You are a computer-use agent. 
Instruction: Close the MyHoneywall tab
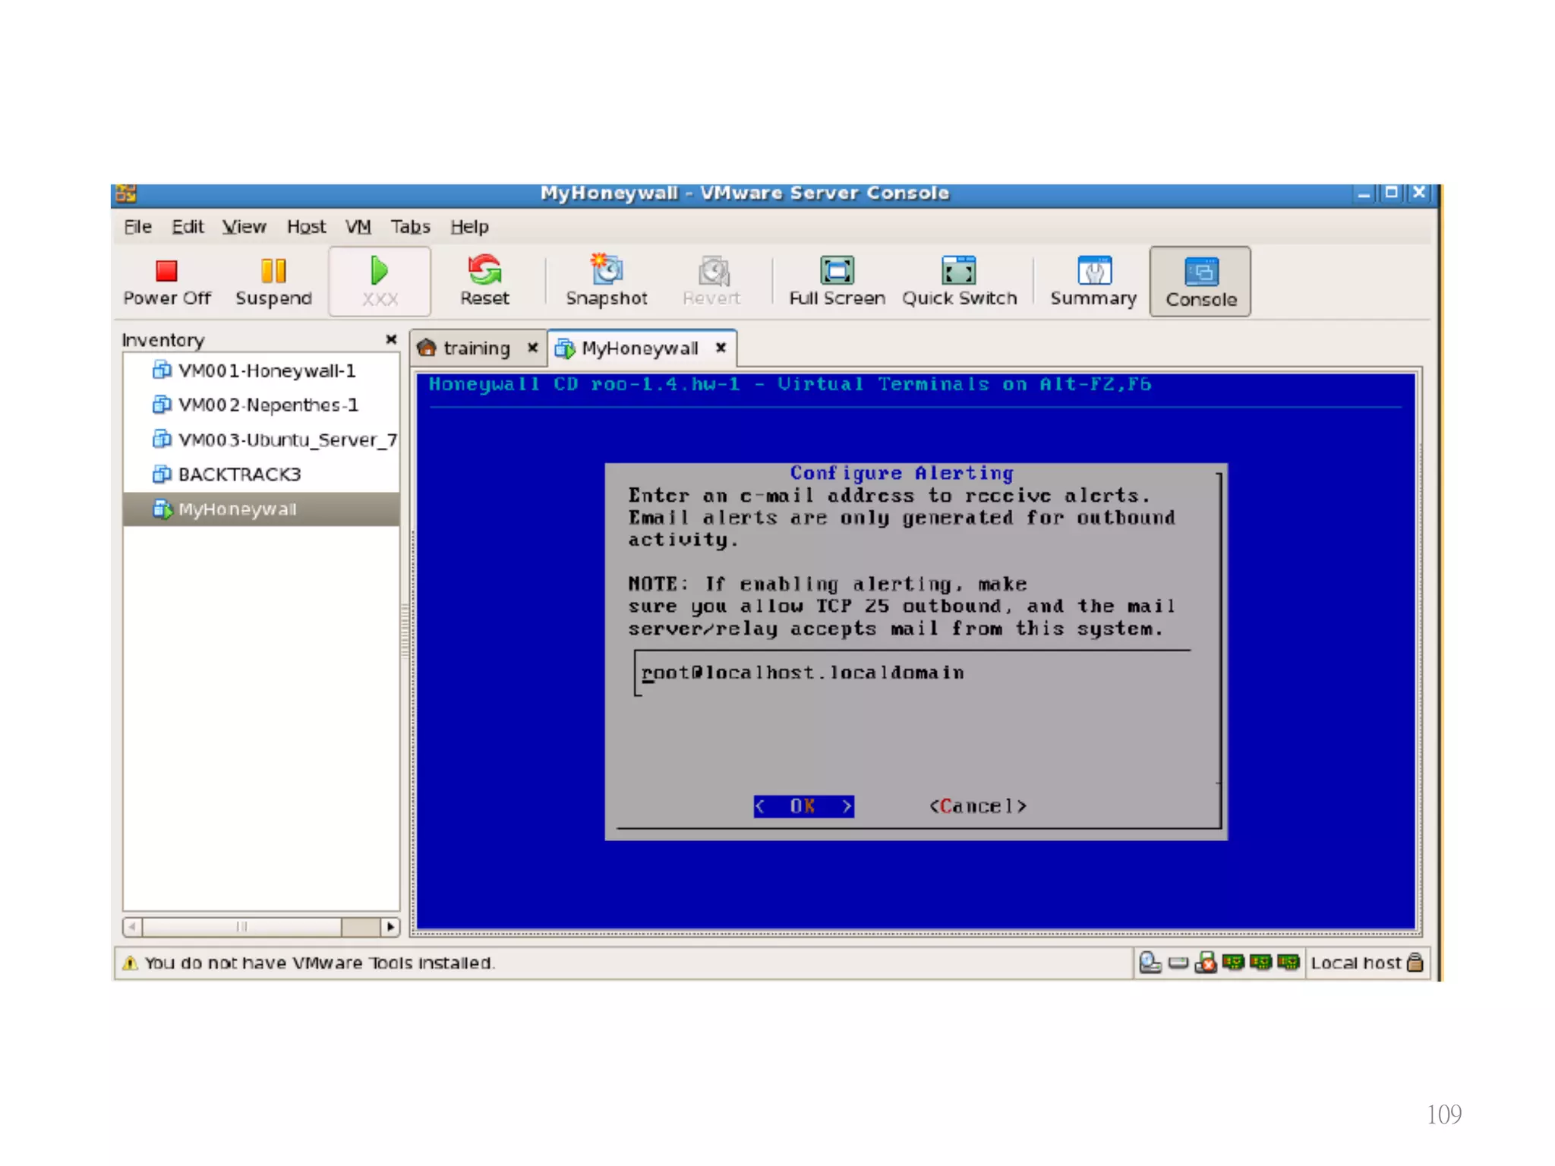721,348
